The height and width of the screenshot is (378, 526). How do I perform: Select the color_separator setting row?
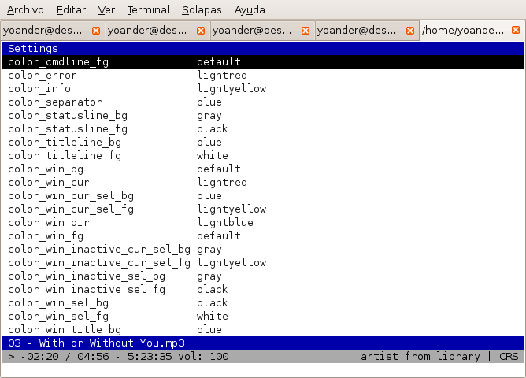(x=263, y=102)
